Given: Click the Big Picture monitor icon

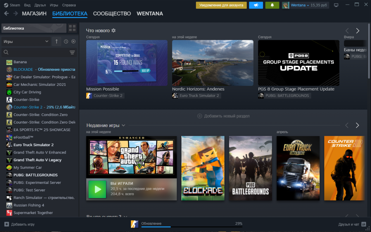Looking at the screenshot, I should tap(336, 5).
